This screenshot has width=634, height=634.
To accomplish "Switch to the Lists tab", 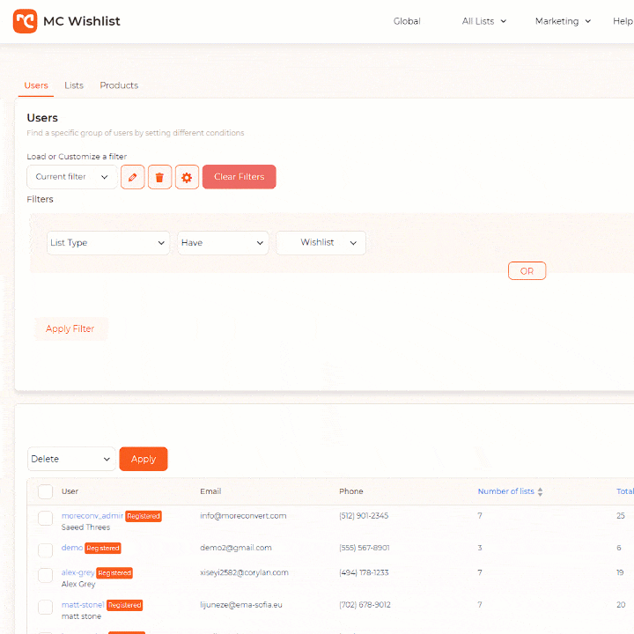I will coord(74,85).
